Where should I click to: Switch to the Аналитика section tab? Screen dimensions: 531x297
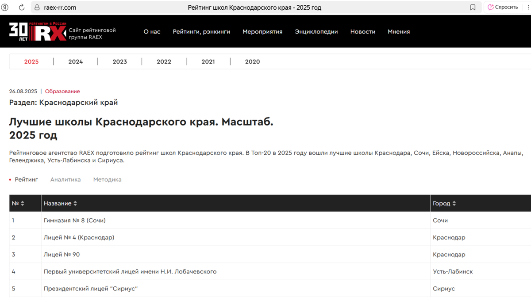pyautogui.click(x=65, y=179)
